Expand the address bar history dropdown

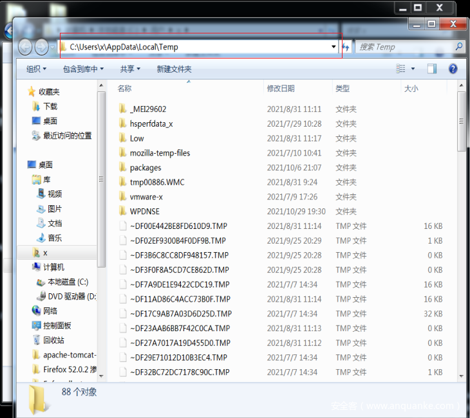pyautogui.click(x=334, y=47)
